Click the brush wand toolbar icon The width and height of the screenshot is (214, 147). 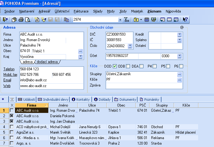coord(44,20)
